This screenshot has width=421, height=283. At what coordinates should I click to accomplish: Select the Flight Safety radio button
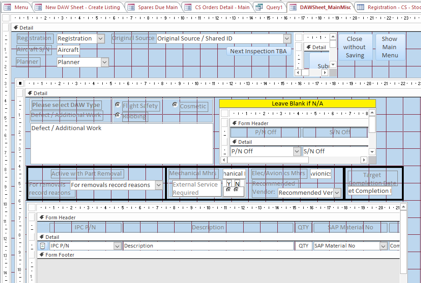117,104
